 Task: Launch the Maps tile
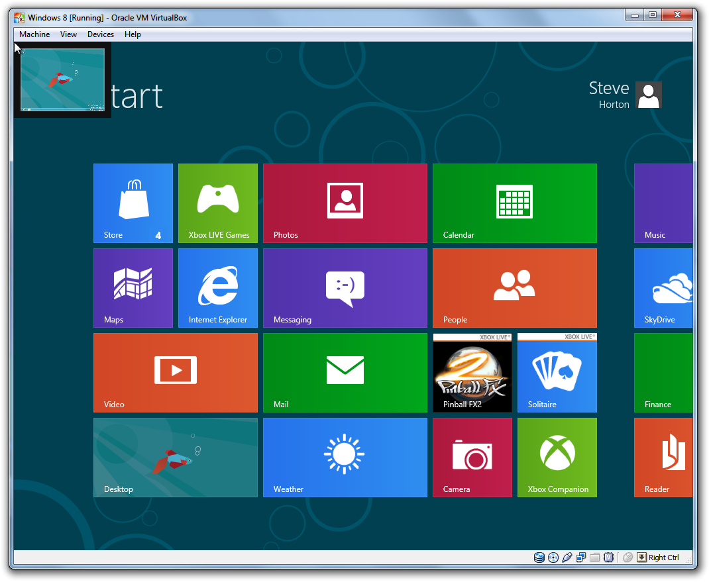click(x=133, y=288)
